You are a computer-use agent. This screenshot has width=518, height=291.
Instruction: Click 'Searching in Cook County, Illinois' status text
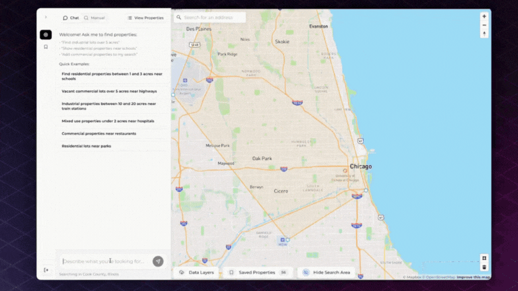[x=89, y=274]
